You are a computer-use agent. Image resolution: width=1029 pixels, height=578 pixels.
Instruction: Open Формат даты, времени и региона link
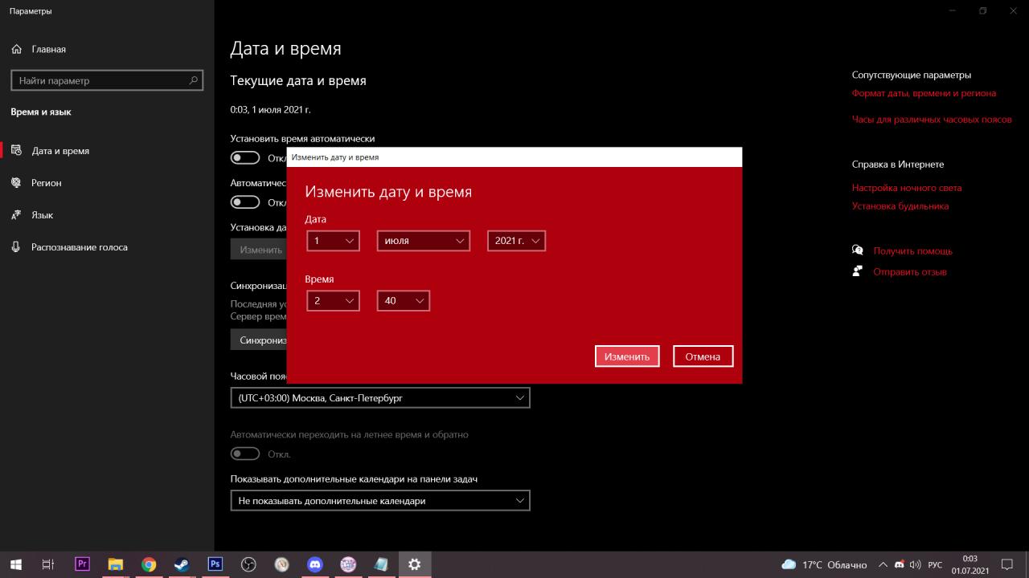924,93
